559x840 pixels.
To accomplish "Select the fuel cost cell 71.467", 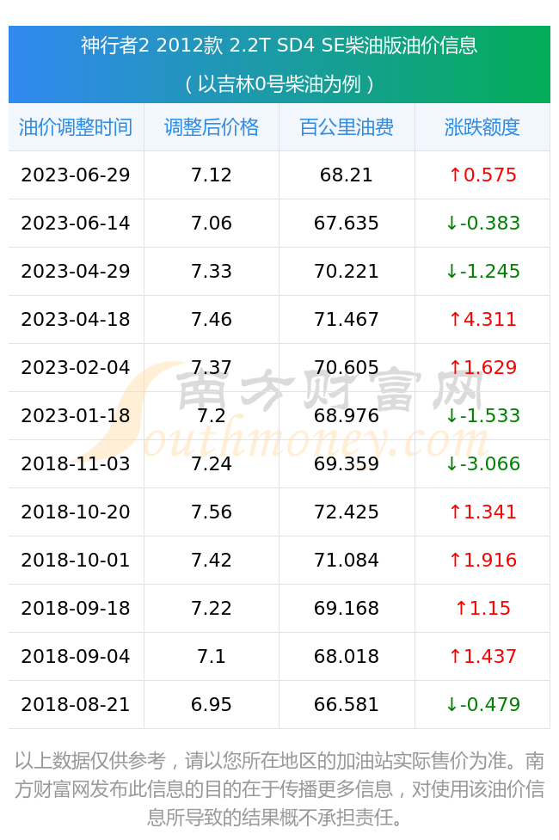I will pos(347,319).
